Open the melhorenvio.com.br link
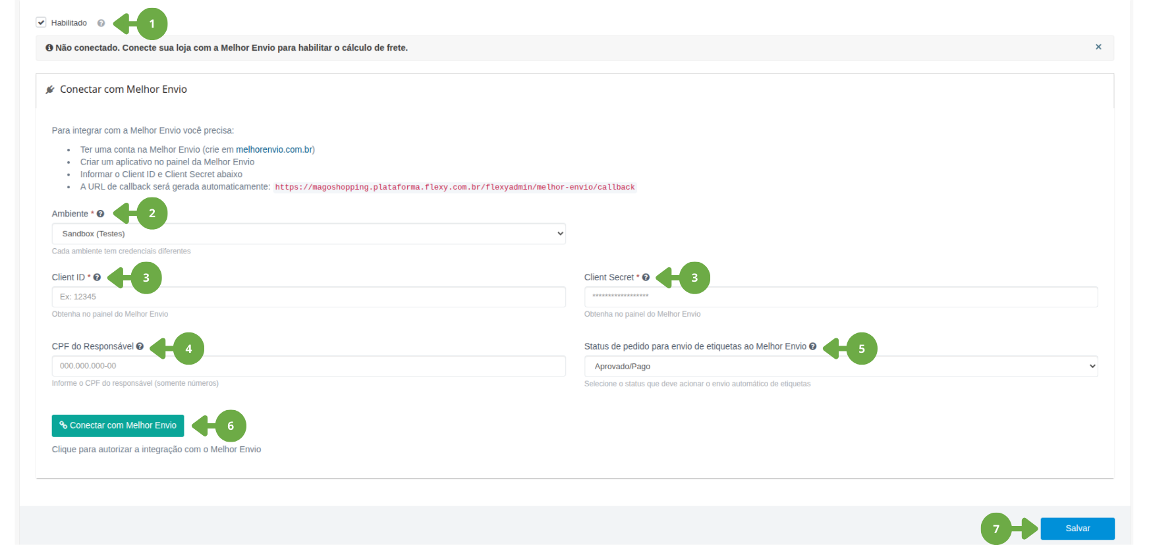Viewport: 1151px width, 545px height. [274, 150]
